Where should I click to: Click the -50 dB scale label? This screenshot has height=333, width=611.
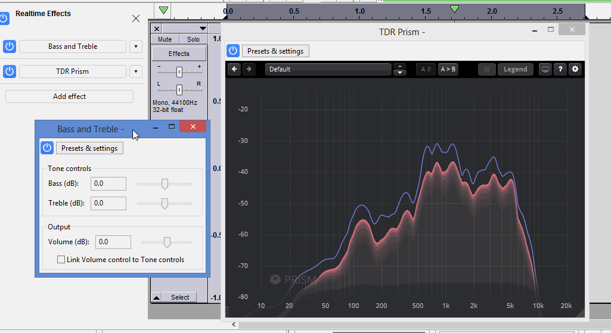243,203
